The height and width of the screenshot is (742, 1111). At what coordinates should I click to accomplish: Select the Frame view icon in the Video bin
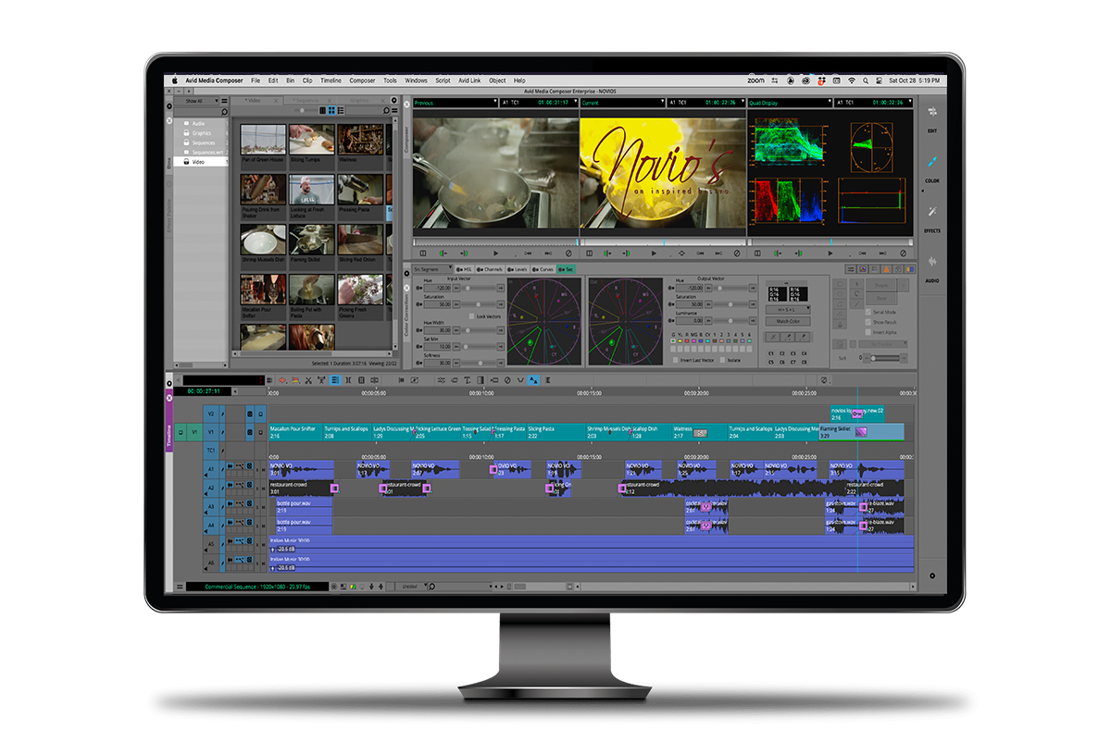pyautogui.click(x=331, y=110)
